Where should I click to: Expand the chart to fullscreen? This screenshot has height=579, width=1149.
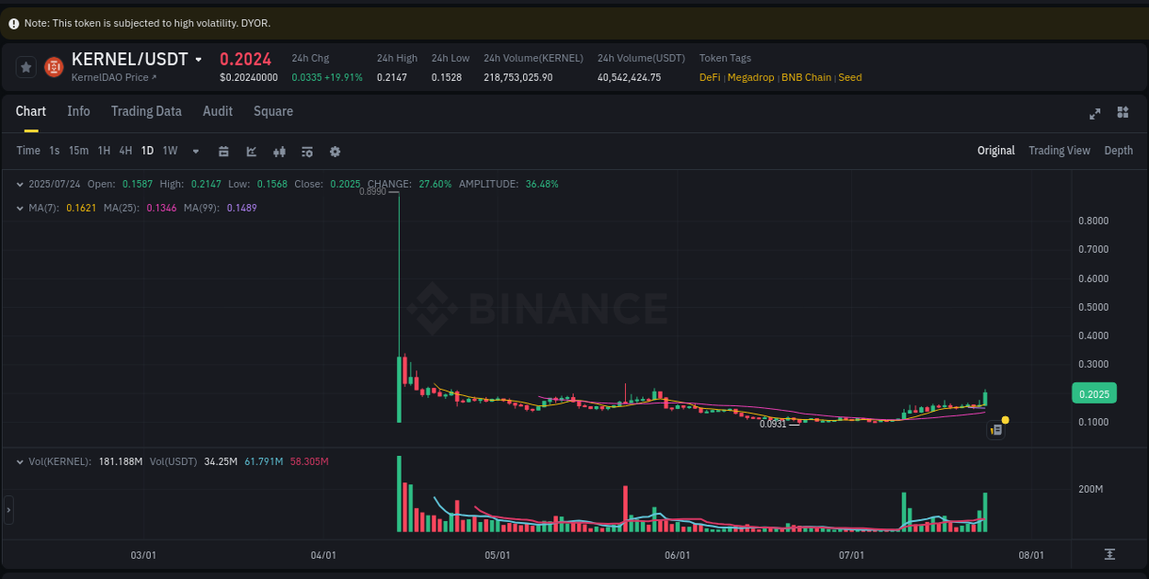click(x=1095, y=113)
